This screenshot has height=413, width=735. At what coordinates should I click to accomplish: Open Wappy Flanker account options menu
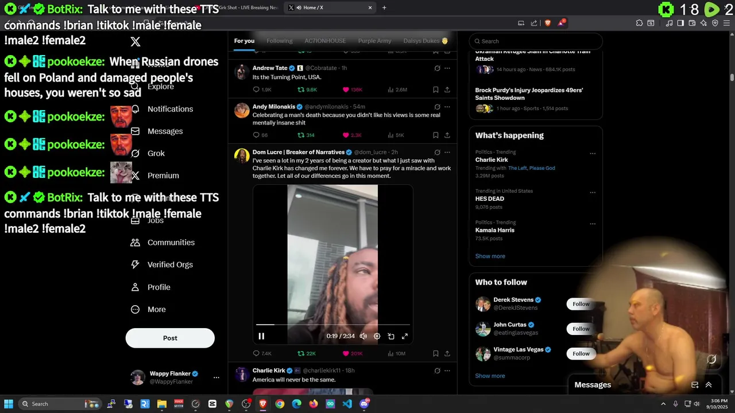[216, 377]
